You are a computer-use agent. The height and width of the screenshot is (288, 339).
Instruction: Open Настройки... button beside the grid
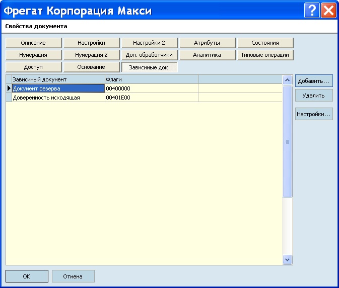tap(314, 114)
